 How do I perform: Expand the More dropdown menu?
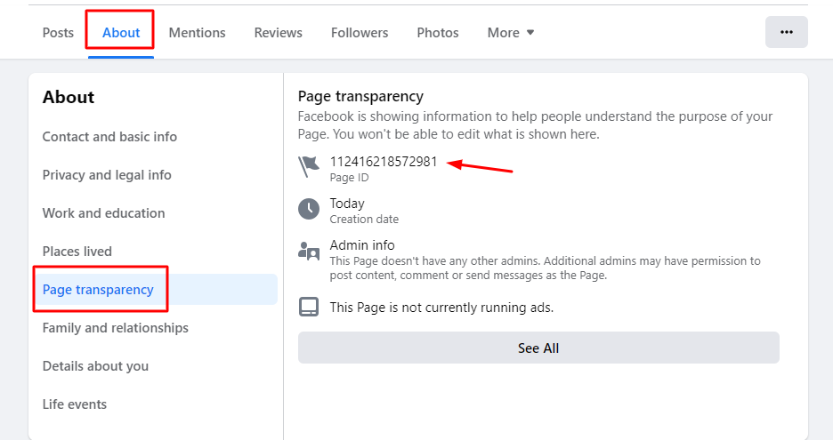[511, 32]
